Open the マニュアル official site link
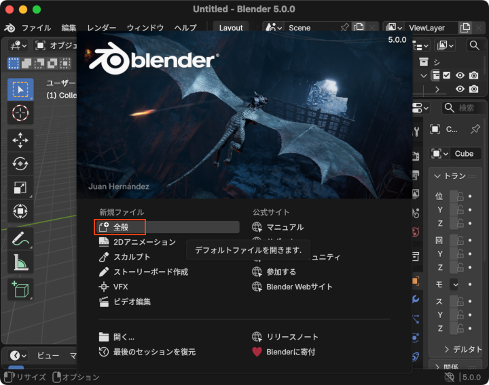Screen dimensions: 489x385 pyautogui.click(x=278, y=227)
